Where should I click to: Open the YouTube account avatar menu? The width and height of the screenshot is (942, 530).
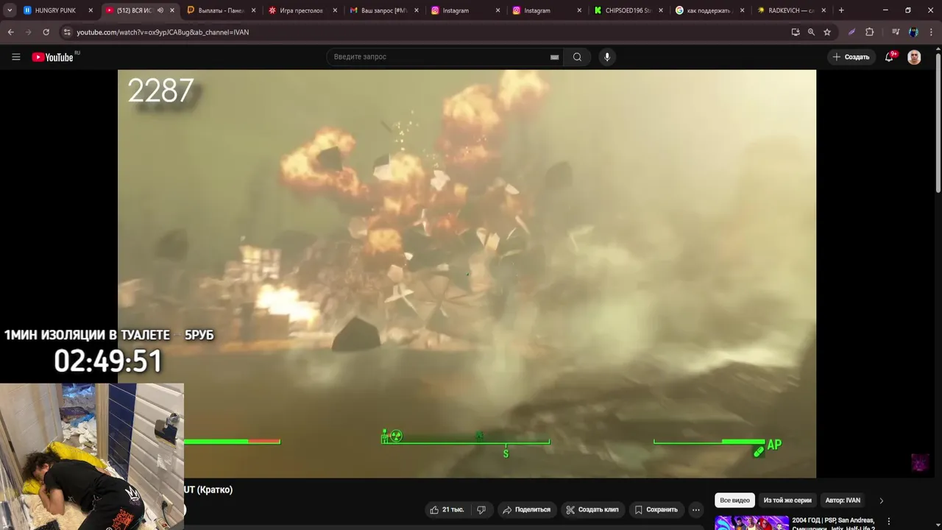(x=914, y=57)
